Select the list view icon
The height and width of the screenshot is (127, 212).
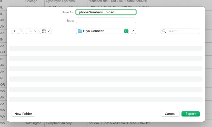[x=30, y=31]
